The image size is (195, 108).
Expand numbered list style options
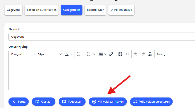(94, 54)
